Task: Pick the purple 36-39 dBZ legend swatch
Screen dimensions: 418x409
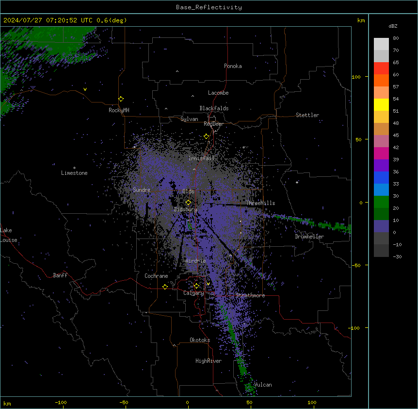Action: click(381, 166)
